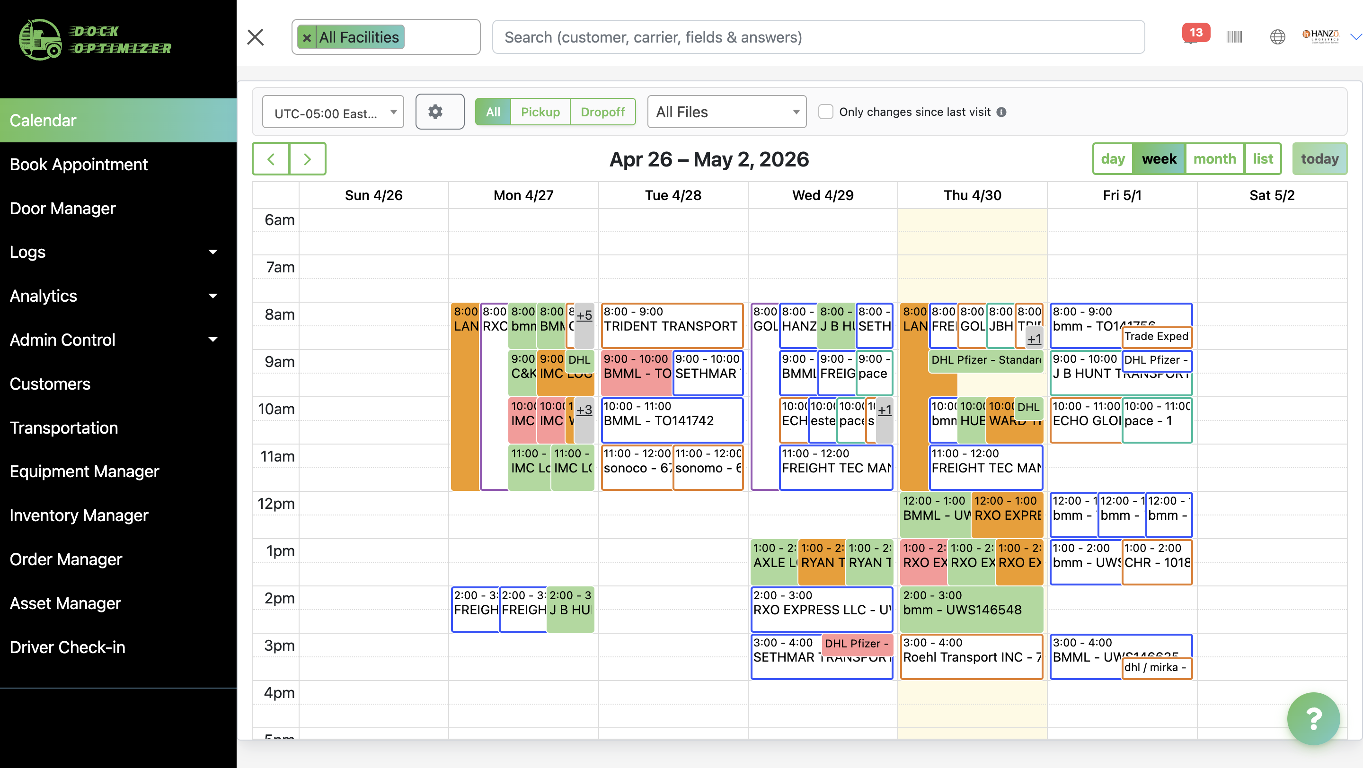Switch to day view

1113,159
